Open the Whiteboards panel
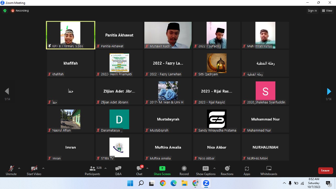The width and height of the screenshot is (336, 189). 269,170
